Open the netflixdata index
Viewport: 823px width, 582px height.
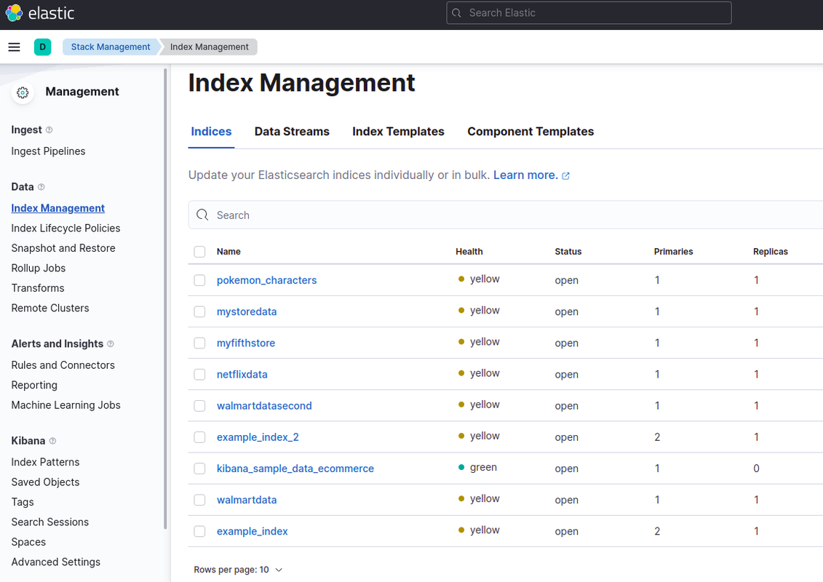(242, 374)
